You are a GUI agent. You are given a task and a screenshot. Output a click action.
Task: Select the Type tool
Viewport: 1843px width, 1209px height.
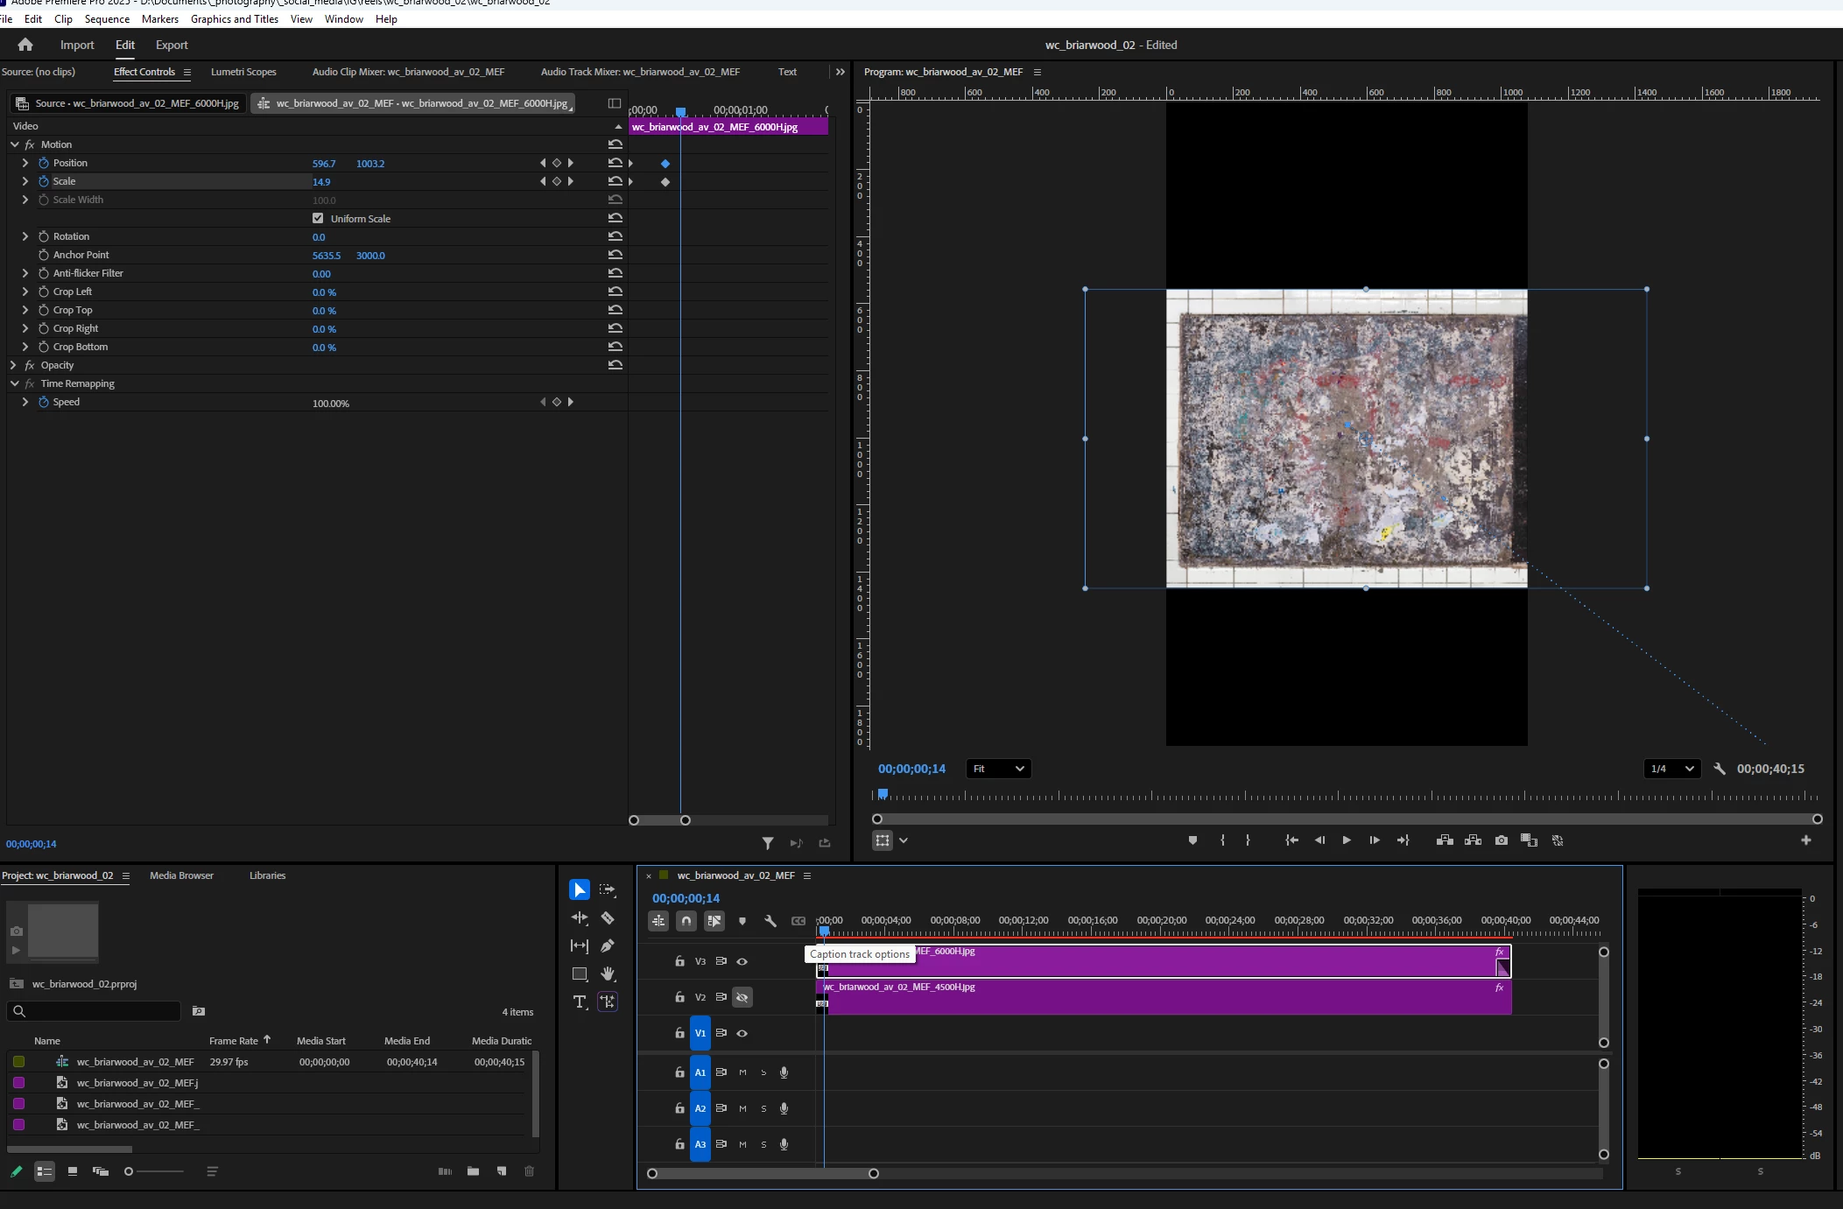(x=579, y=1002)
